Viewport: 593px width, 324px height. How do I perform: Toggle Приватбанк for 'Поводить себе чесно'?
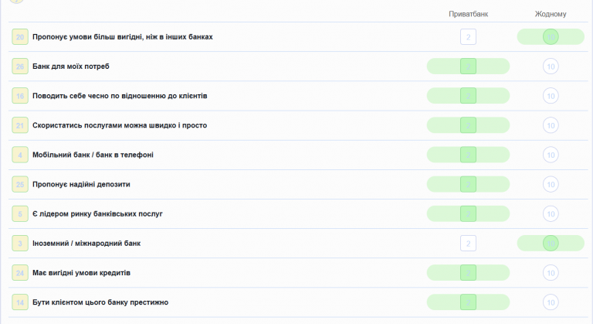[x=468, y=96]
